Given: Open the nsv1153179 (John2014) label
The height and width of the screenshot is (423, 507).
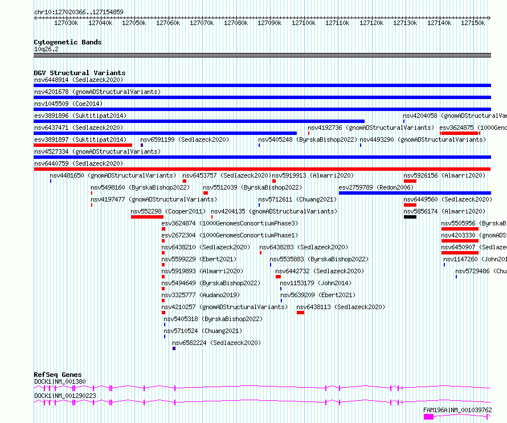Looking at the screenshot, I should click(x=316, y=283).
